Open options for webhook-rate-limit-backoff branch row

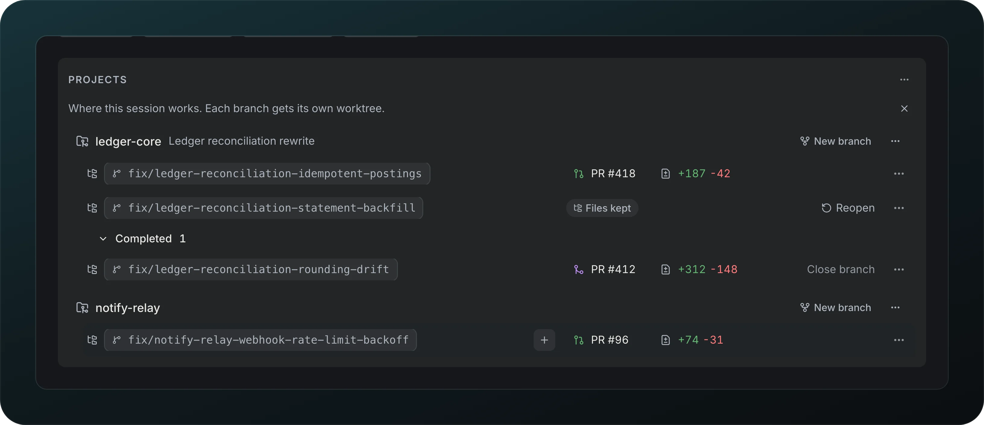click(x=899, y=340)
